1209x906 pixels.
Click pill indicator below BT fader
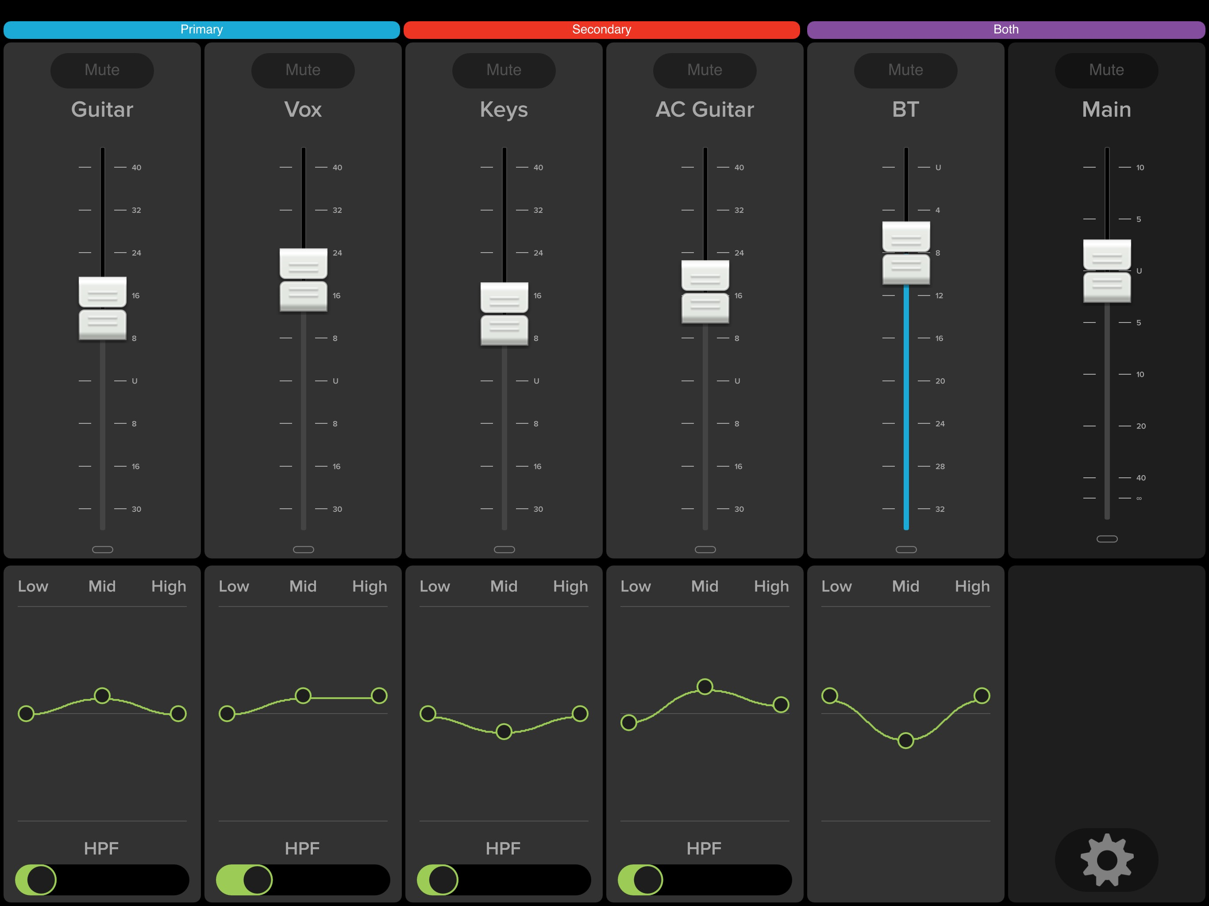(906, 549)
